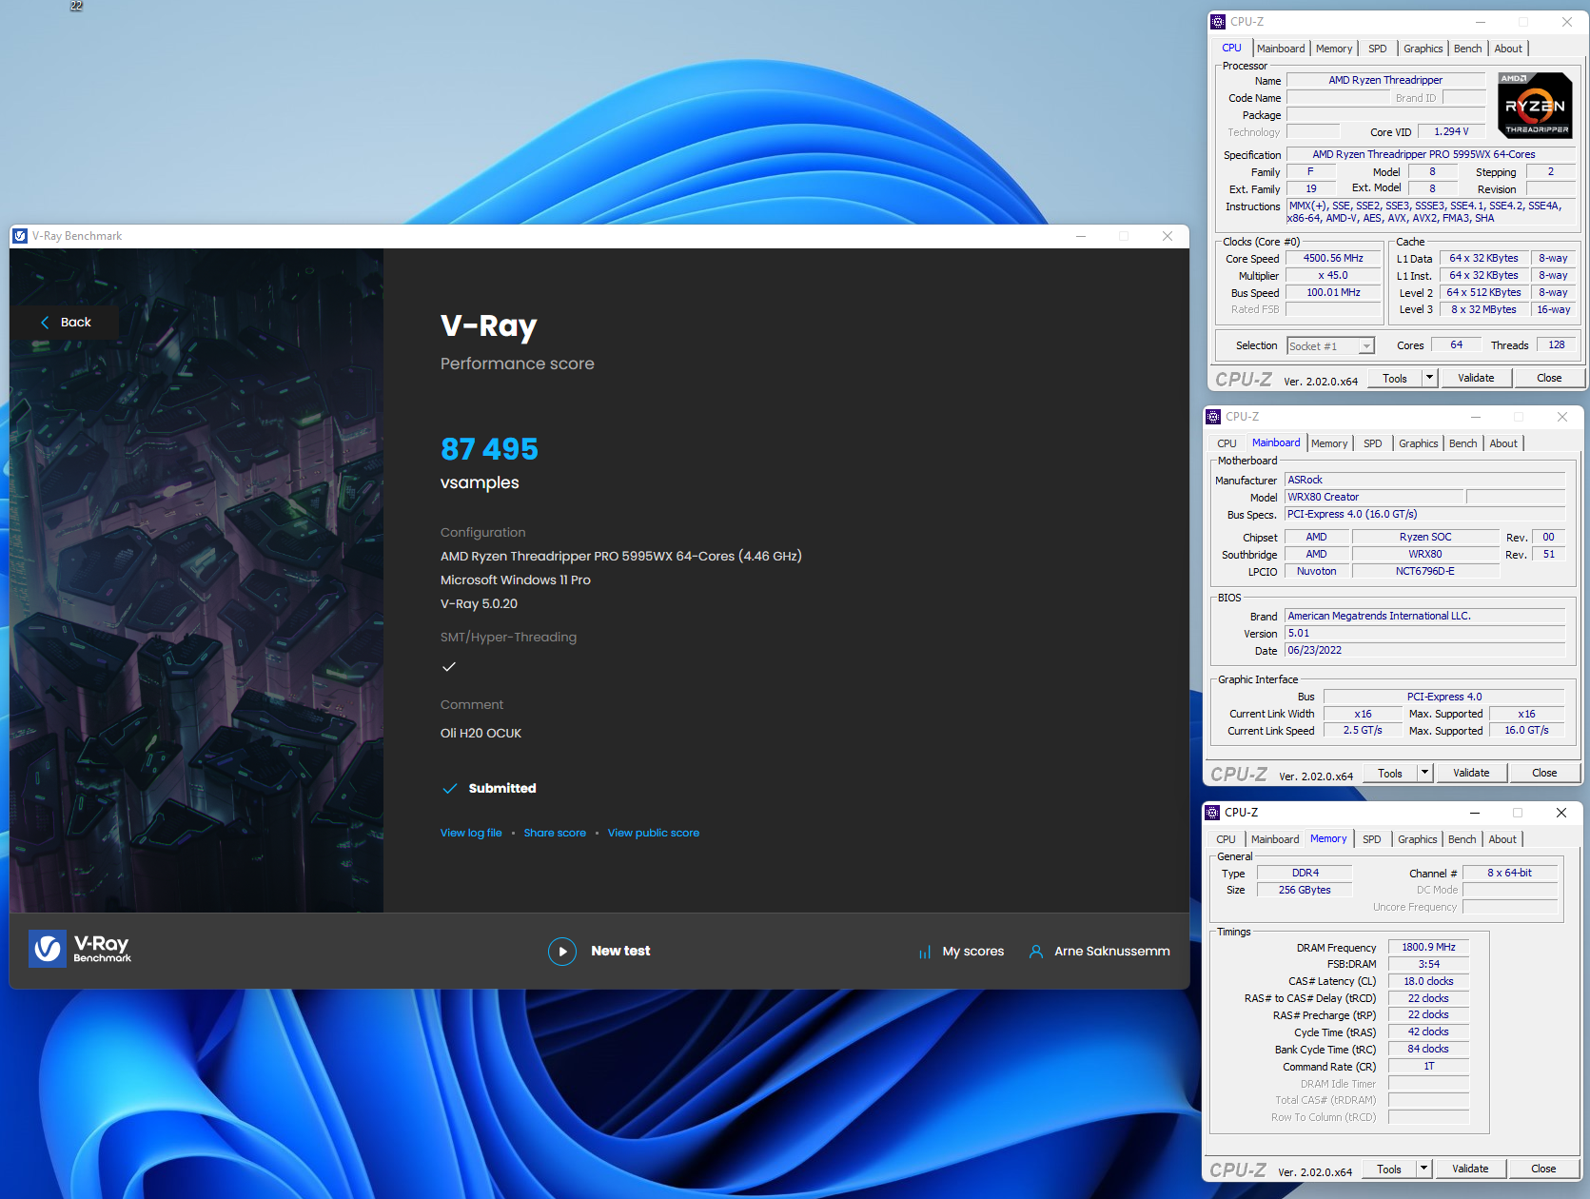Image resolution: width=1590 pixels, height=1199 pixels.
Task: Click the Ryzen Threadripper logo in CPU-Z
Action: pyautogui.click(x=1536, y=106)
